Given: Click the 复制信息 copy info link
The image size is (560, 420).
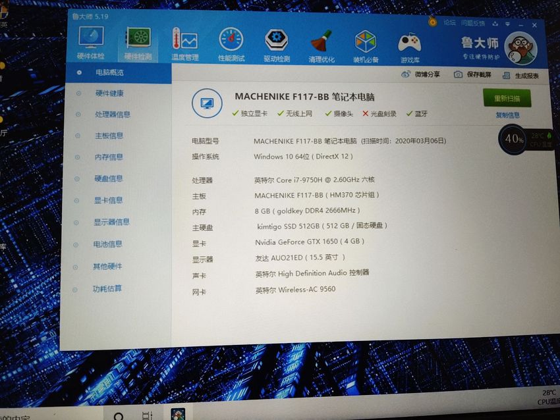Looking at the screenshot, I should (507, 115).
